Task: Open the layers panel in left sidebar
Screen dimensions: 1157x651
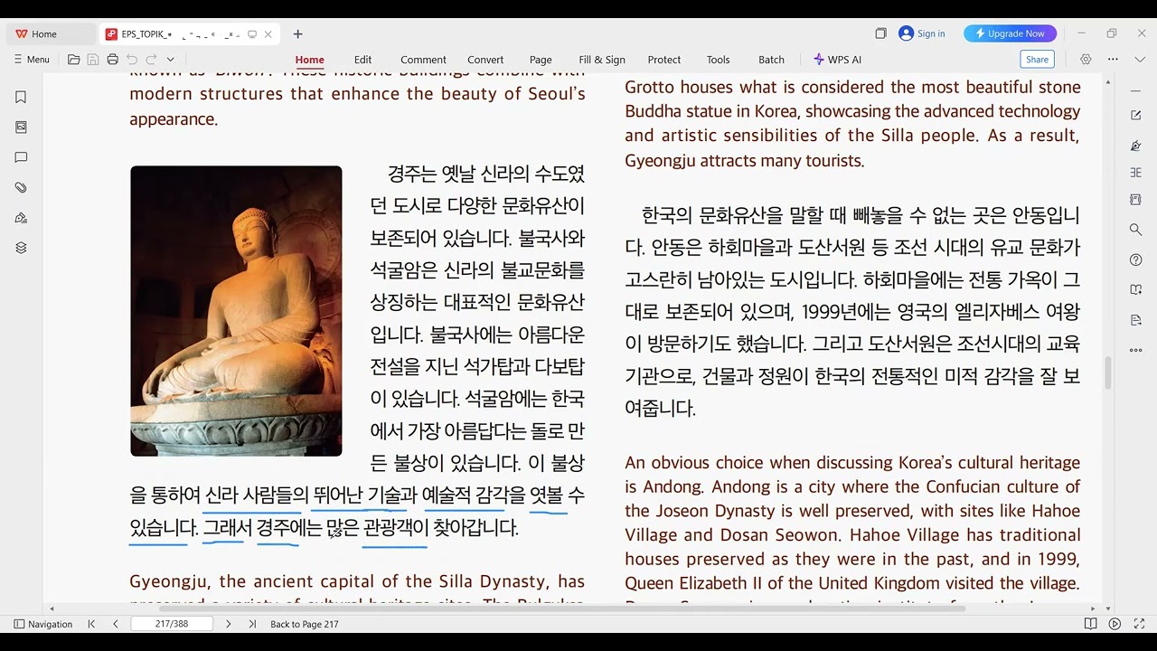Action: [21, 248]
